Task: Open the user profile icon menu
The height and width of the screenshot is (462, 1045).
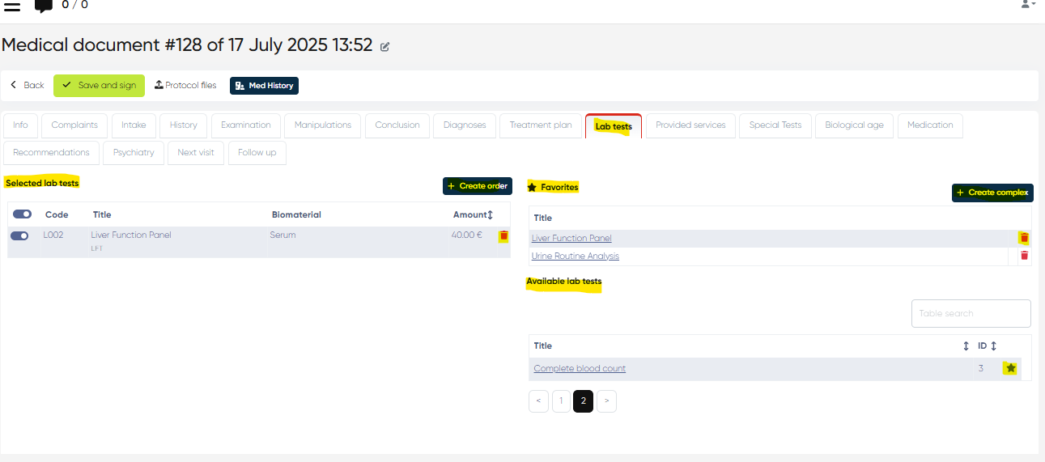Action: pos(1027,5)
